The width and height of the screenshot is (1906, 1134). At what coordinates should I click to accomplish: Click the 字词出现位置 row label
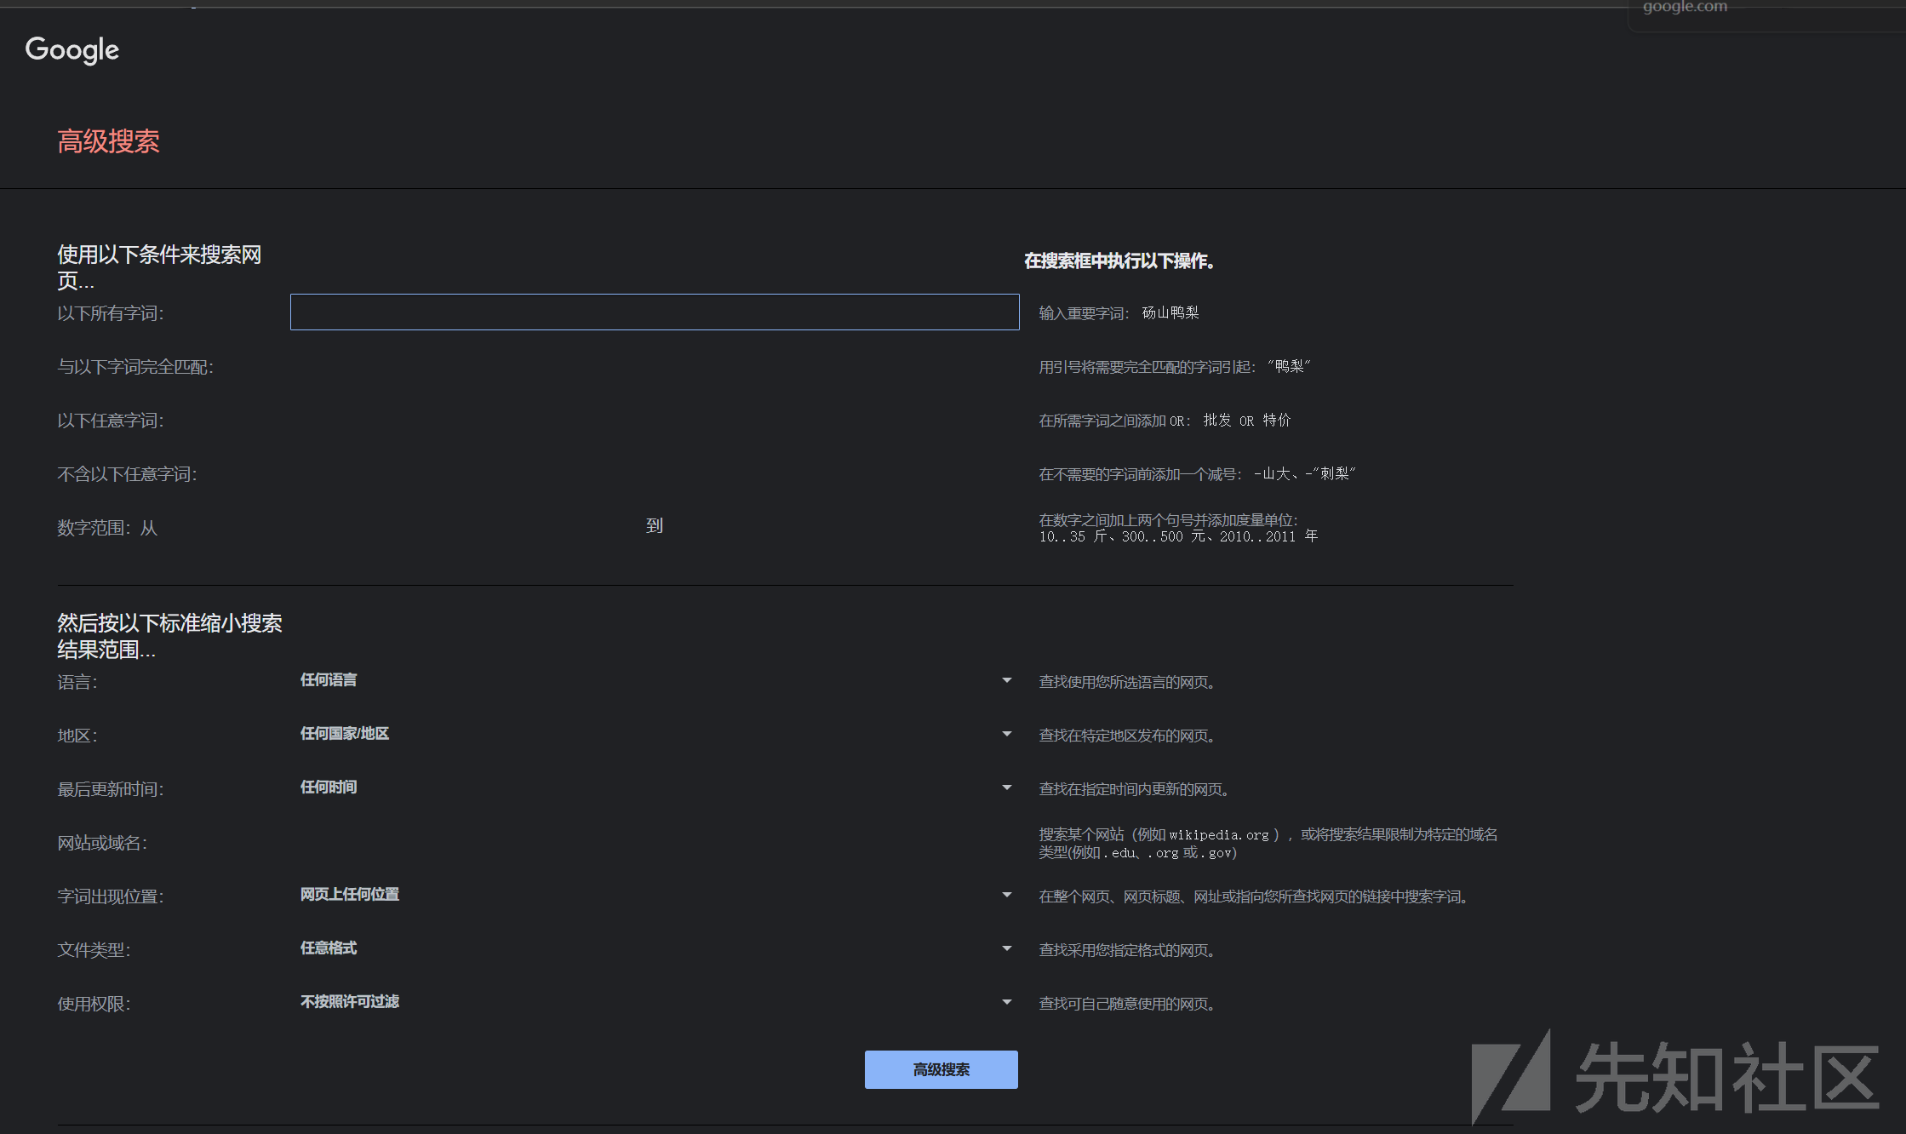[111, 896]
